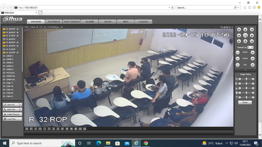
Task: Refresh the page in the browser
Action: pyautogui.click(x=172, y=7)
